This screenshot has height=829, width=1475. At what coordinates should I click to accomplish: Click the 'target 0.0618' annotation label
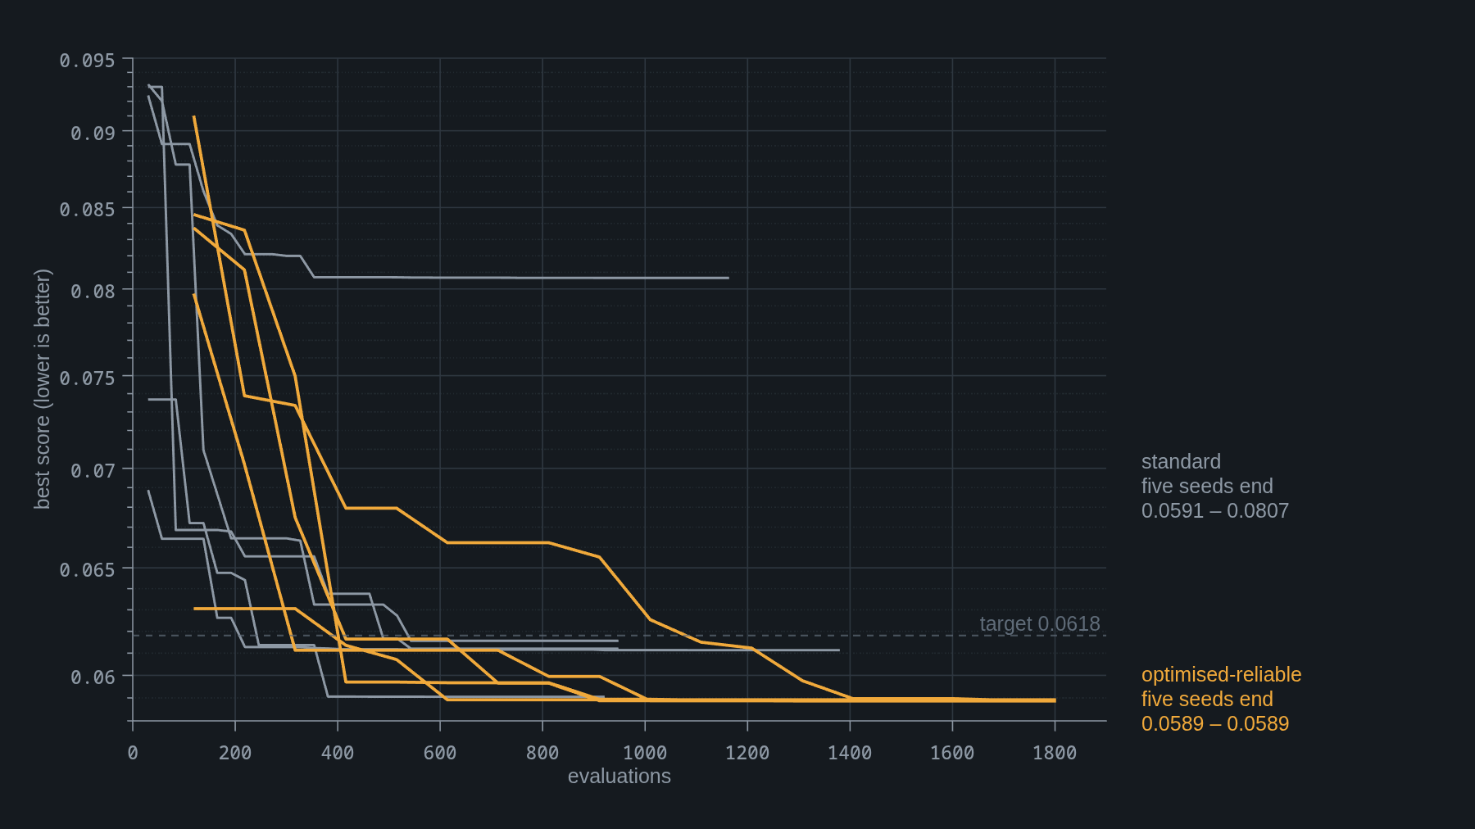click(1040, 623)
